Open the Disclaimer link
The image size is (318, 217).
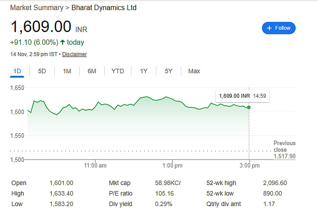coord(74,54)
